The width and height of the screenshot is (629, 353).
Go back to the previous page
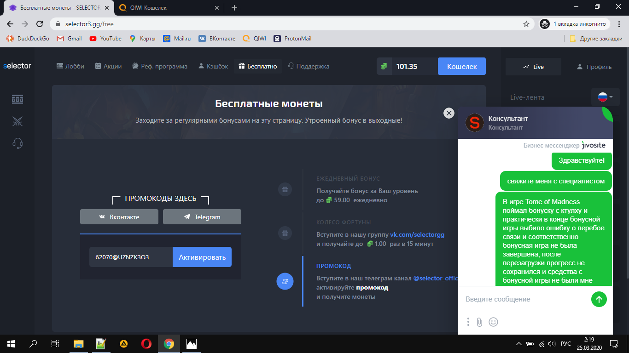pyautogui.click(x=10, y=24)
